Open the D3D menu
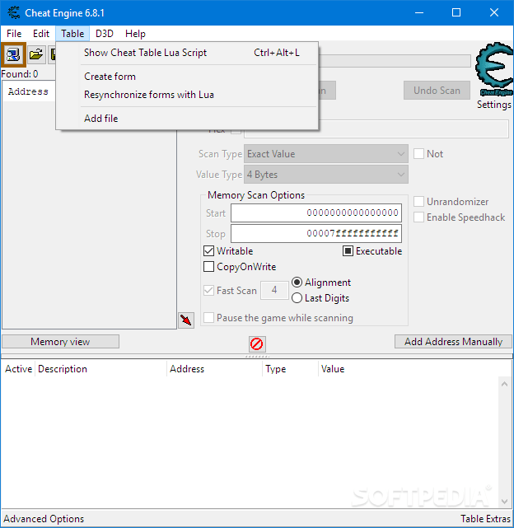 (x=105, y=34)
